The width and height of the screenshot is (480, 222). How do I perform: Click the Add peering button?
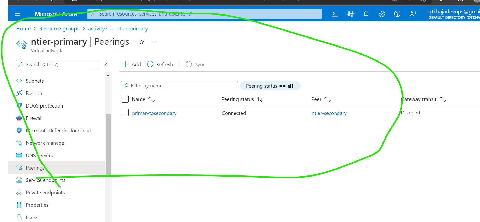(131, 64)
